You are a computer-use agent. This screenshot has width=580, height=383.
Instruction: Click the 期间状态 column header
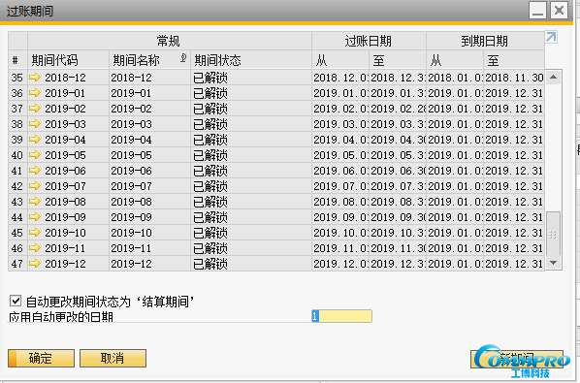[251, 60]
